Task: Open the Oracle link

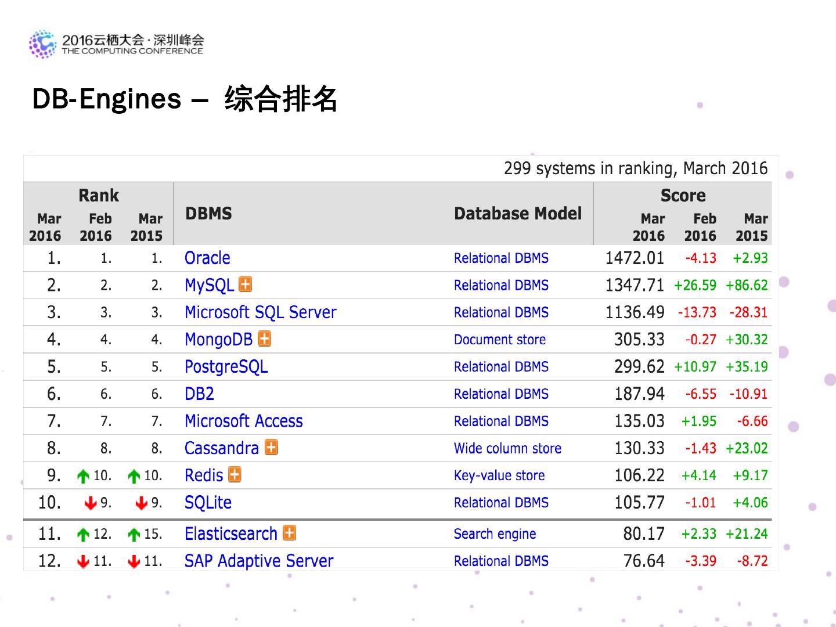Action: coord(207,258)
